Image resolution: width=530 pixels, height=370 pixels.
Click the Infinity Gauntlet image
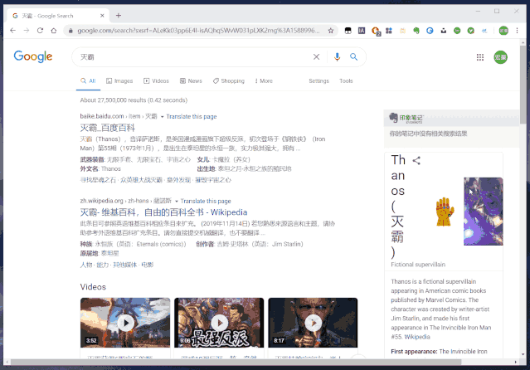pyautogui.click(x=445, y=212)
